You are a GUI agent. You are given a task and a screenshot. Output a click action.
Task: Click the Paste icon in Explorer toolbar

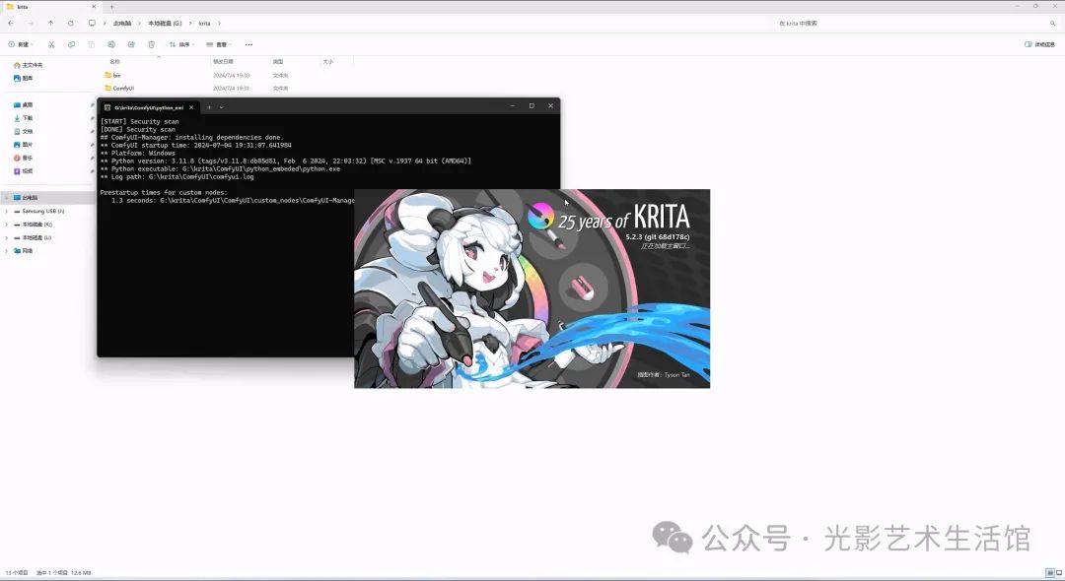coord(91,44)
